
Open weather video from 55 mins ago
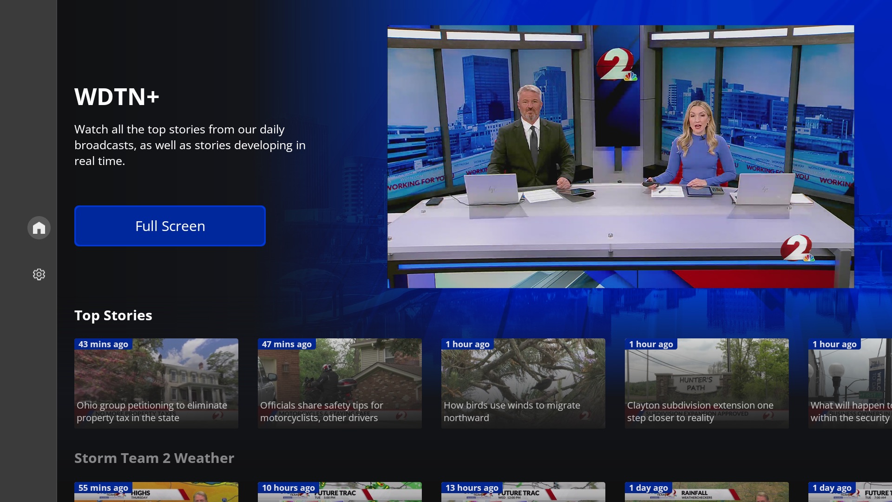(x=156, y=492)
